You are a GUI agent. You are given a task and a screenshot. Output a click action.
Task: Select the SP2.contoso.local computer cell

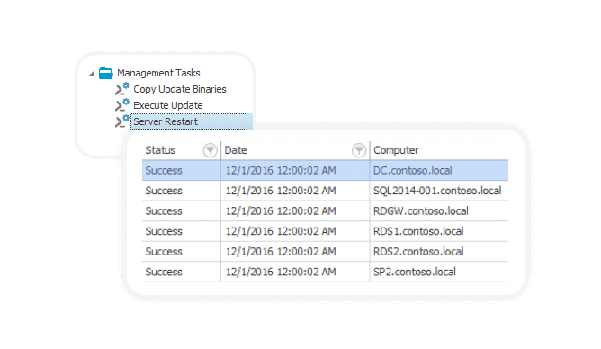(439, 272)
